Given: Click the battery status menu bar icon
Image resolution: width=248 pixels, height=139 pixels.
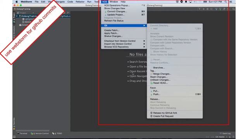Looking at the screenshot, I should pyautogui.click(x=205, y=2).
